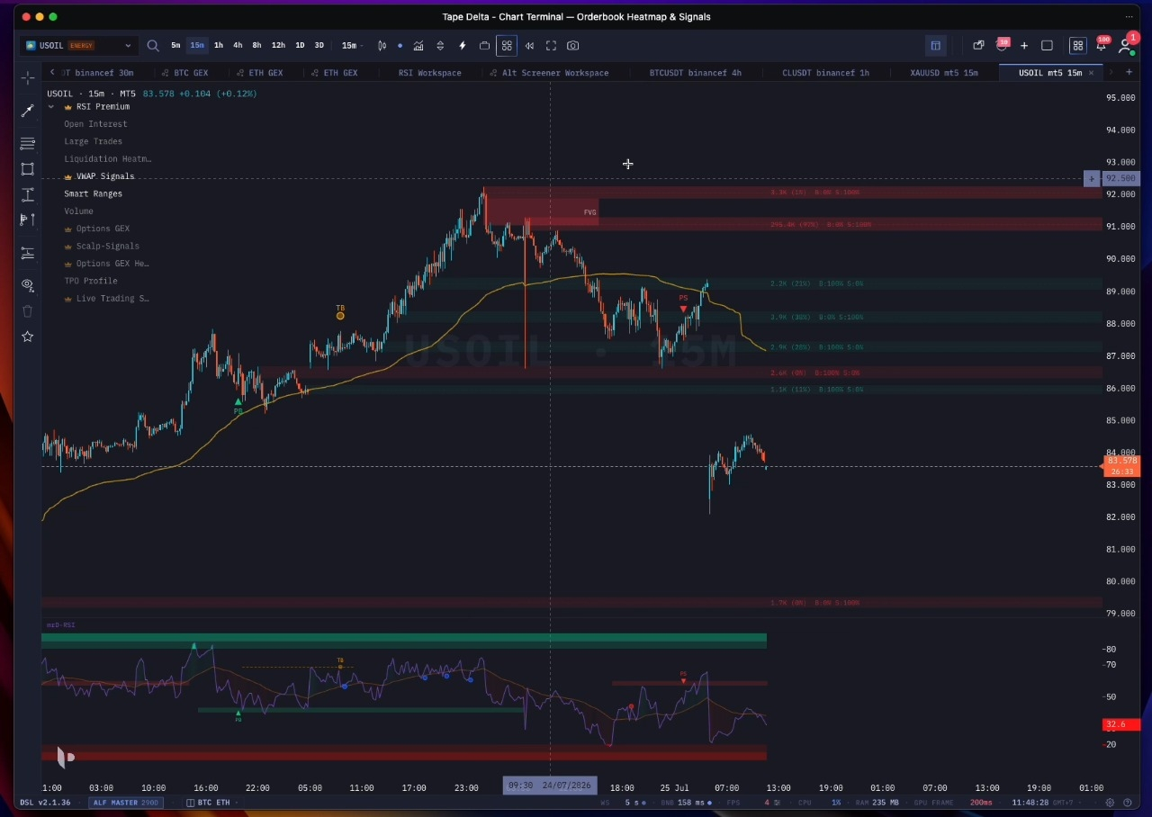Select the 1h timeframe
The width and height of the screenshot is (1152, 817).
click(x=218, y=46)
